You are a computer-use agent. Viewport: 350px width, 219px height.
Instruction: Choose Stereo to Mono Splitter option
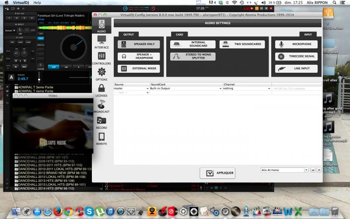193,57
